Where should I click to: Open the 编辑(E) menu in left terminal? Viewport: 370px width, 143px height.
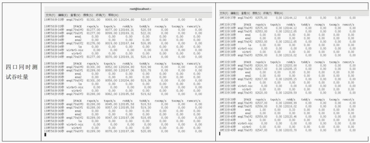[63, 15]
